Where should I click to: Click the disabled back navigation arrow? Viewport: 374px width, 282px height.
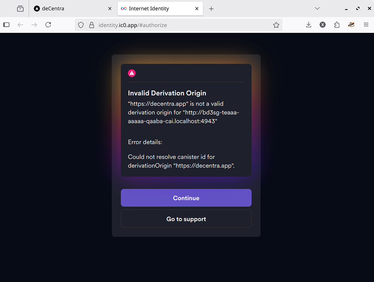(x=20, y=25)
